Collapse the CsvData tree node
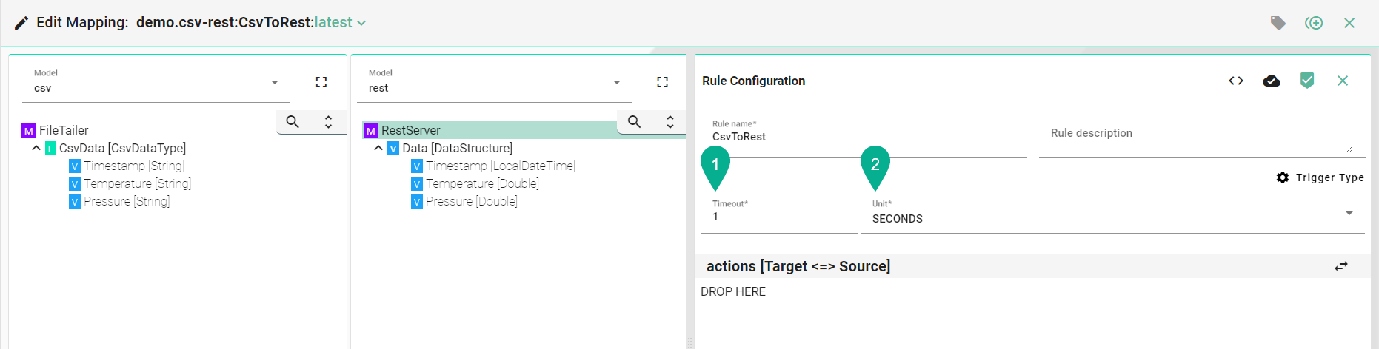The width and height of the screenshot is (1379, 349). coord(36,149)
